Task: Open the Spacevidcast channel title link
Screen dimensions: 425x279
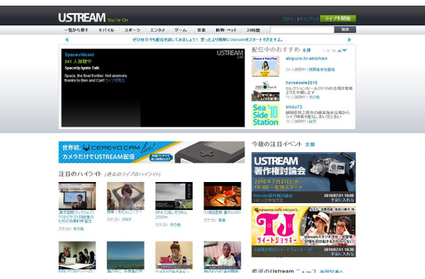Action: [x=79, y=54]
